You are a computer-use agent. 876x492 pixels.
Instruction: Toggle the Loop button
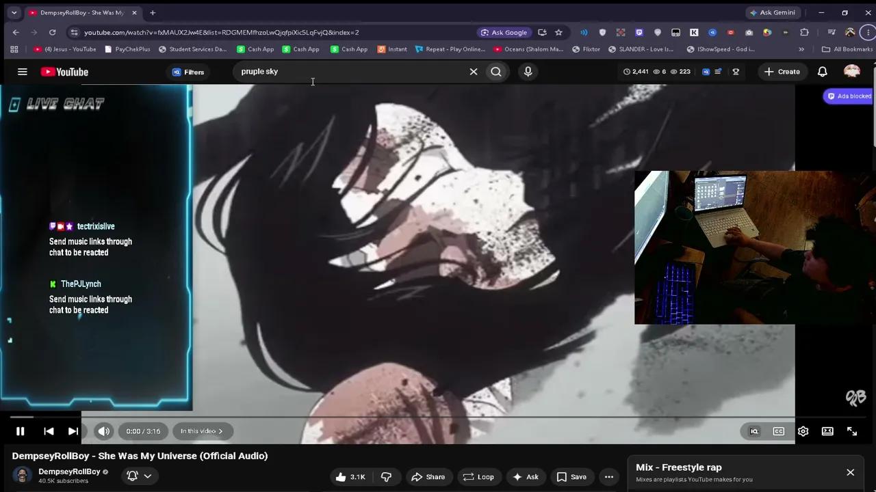478,477
